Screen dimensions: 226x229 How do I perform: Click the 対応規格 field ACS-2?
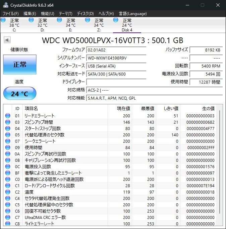(x=155, y=90)
